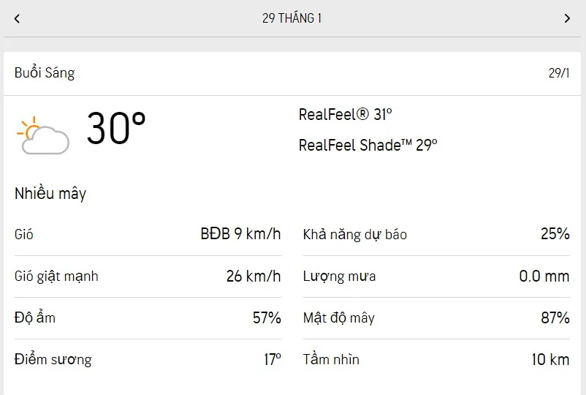The height and width of the screenshot is (395, 586).
Task: Click the Điểm sương dew point row
Action: 148,360
